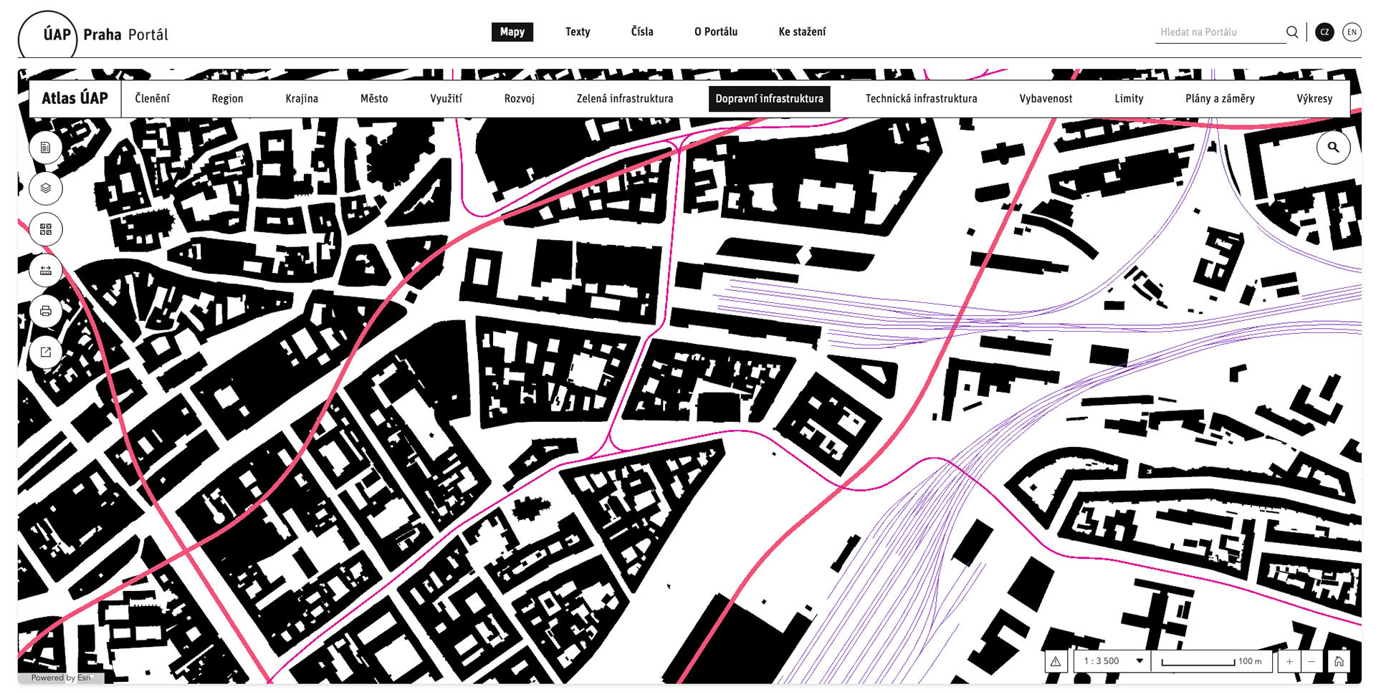Click the ÚAP Praha Portál logo
The width and height of the screenshot is (1376, 692).
point(95,34)
